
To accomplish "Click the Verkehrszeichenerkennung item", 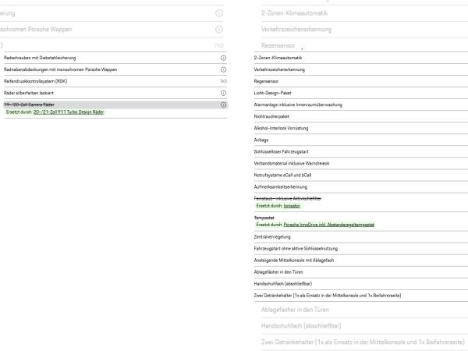I will (361, 69).
